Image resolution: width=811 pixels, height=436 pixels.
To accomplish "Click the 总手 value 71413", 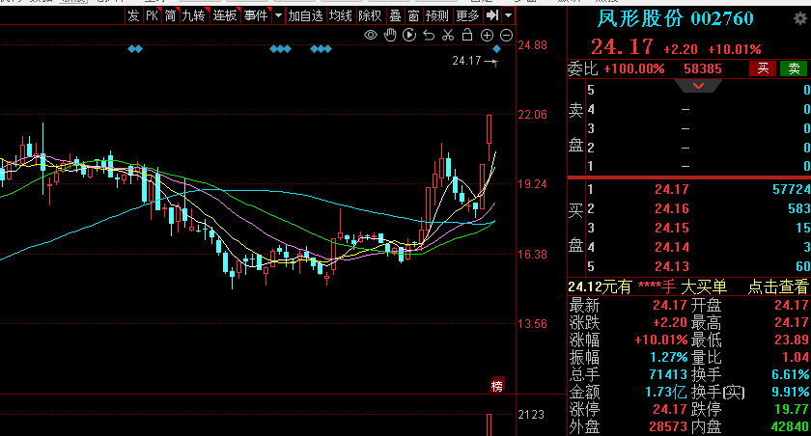I will point(668,374).
